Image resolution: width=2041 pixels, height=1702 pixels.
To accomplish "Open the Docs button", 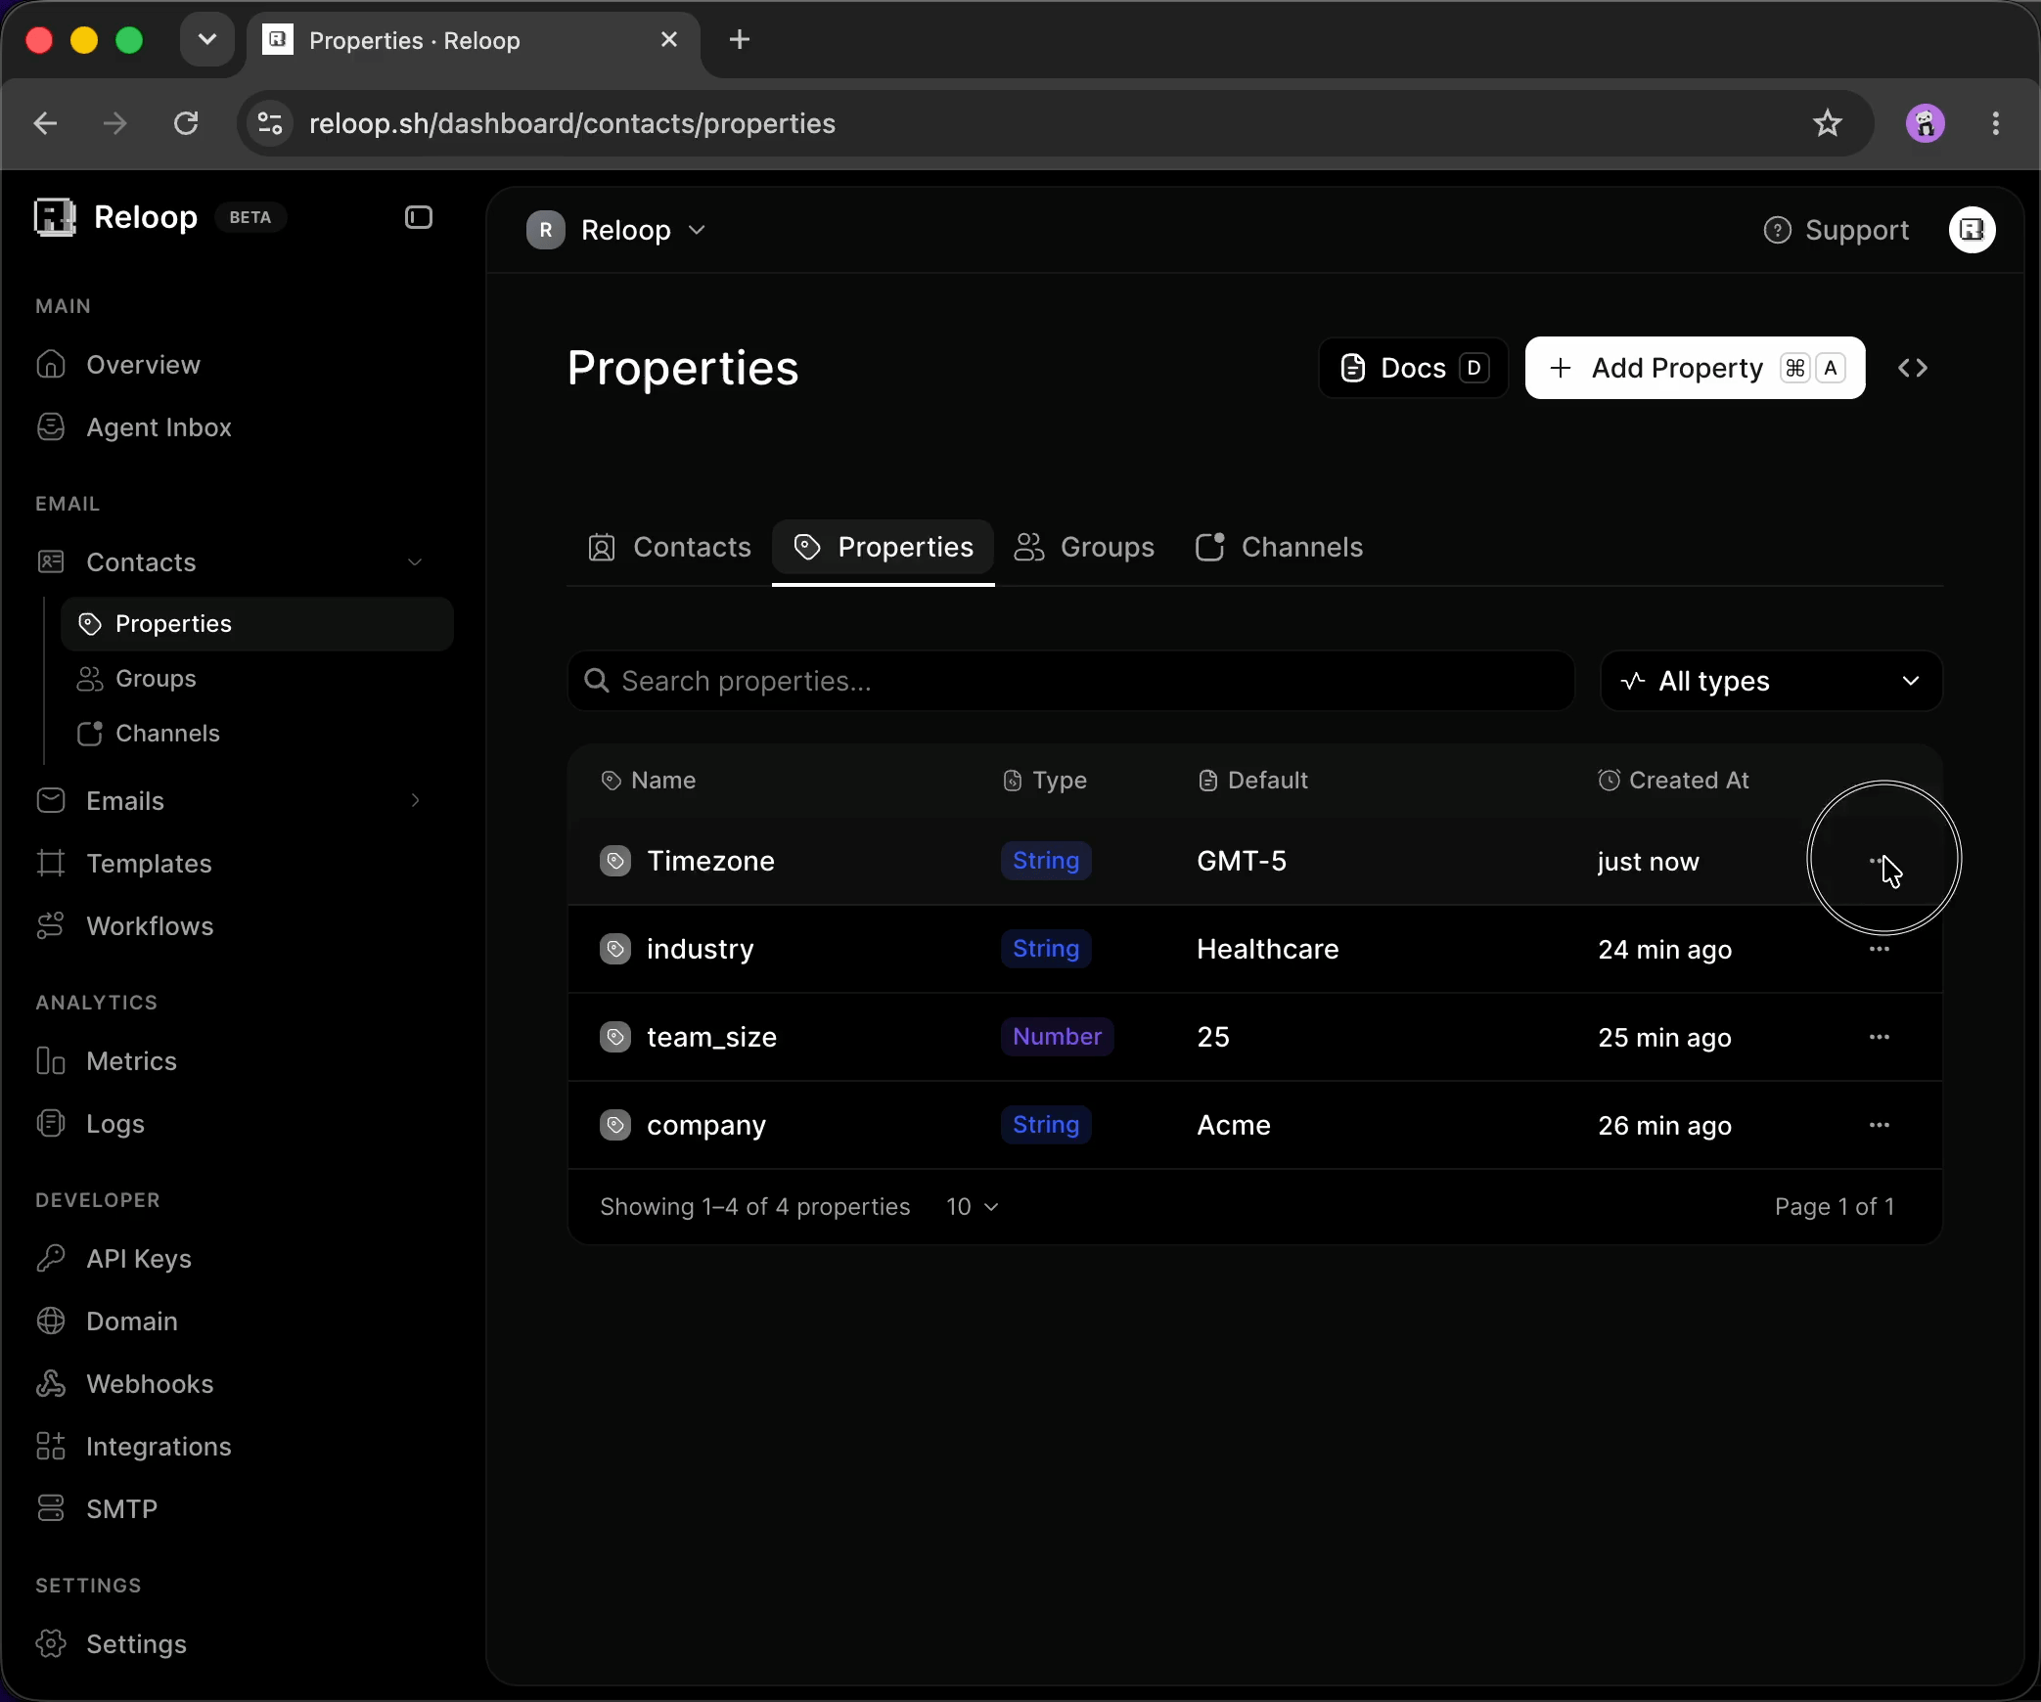I will pyautogui.click(x=1414, y=368).
